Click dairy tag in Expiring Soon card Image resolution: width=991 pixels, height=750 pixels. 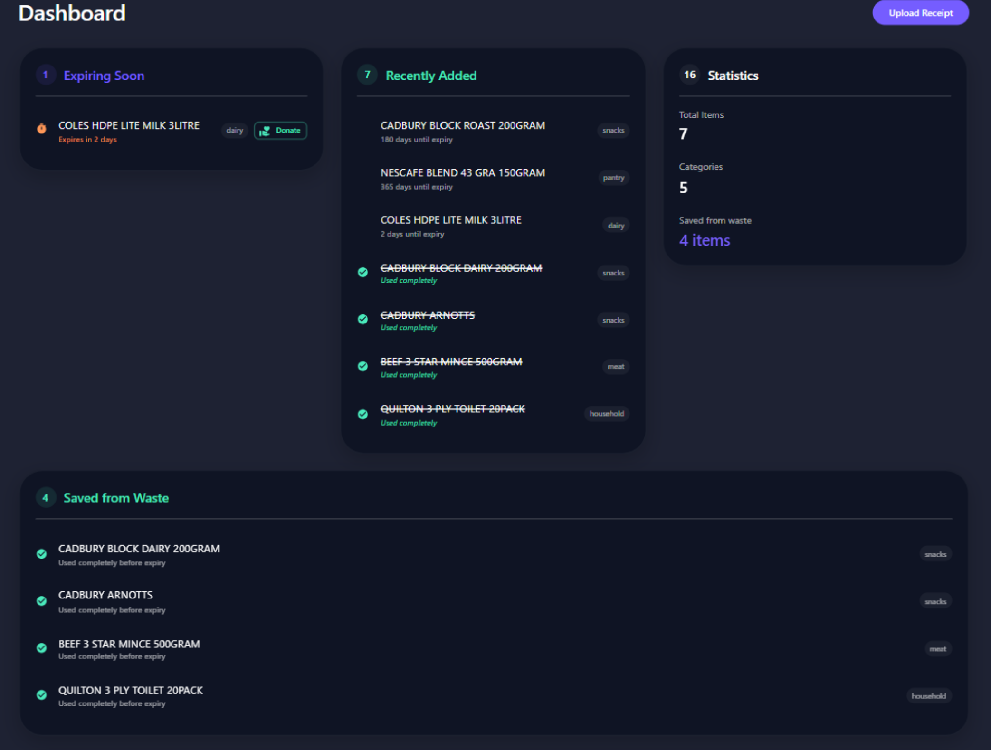(x=235, y=130)
